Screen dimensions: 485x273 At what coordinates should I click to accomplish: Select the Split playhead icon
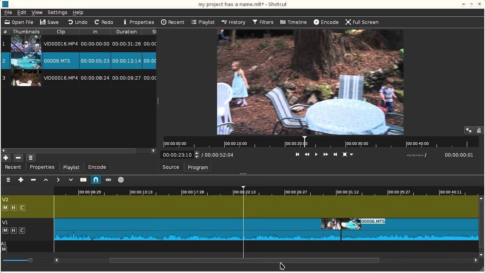point(83,180)
